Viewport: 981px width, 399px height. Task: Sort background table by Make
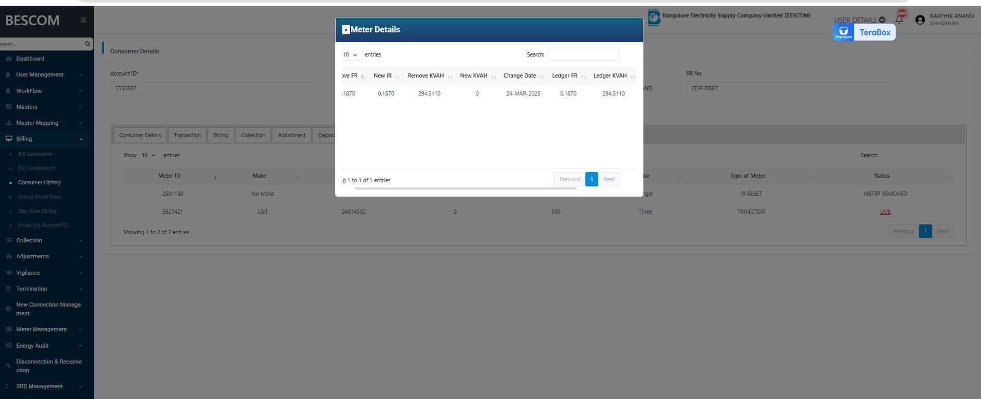click(x=262, y=176)
